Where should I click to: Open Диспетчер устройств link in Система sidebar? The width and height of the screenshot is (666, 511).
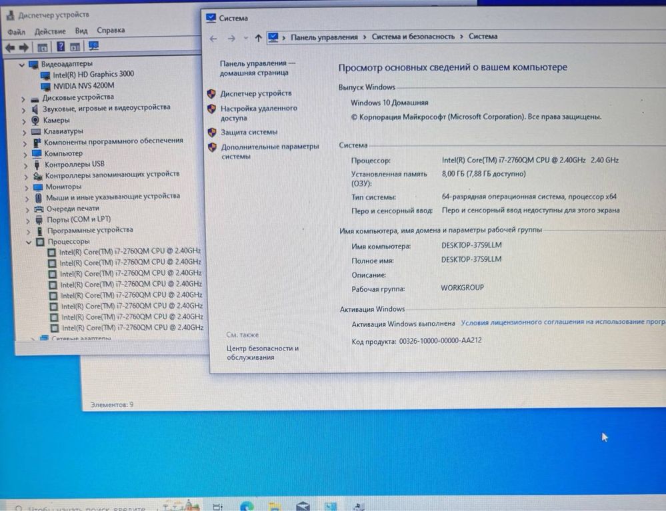pos(256,93)
